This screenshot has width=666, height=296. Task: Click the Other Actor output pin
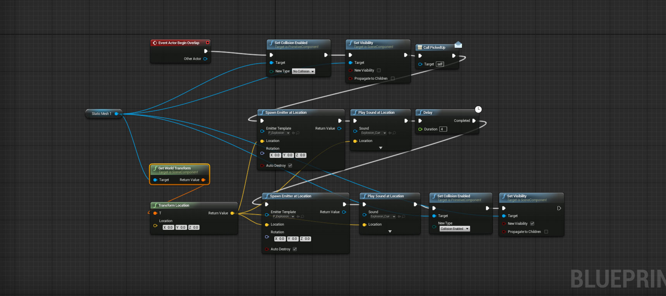click(205, 59)
